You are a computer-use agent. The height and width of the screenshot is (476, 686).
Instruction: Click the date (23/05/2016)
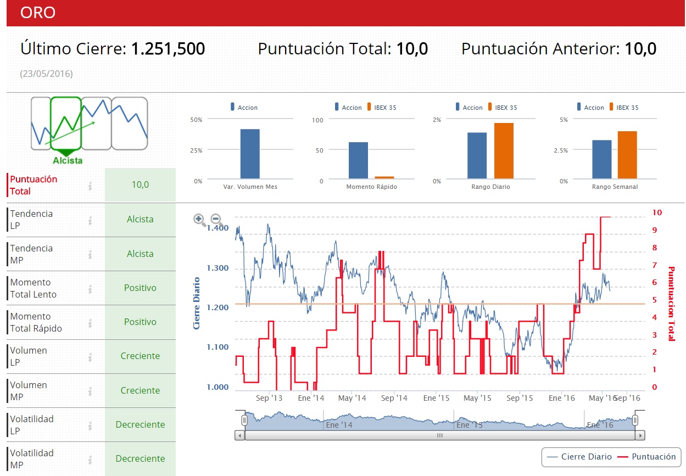[x=46, y=74]
